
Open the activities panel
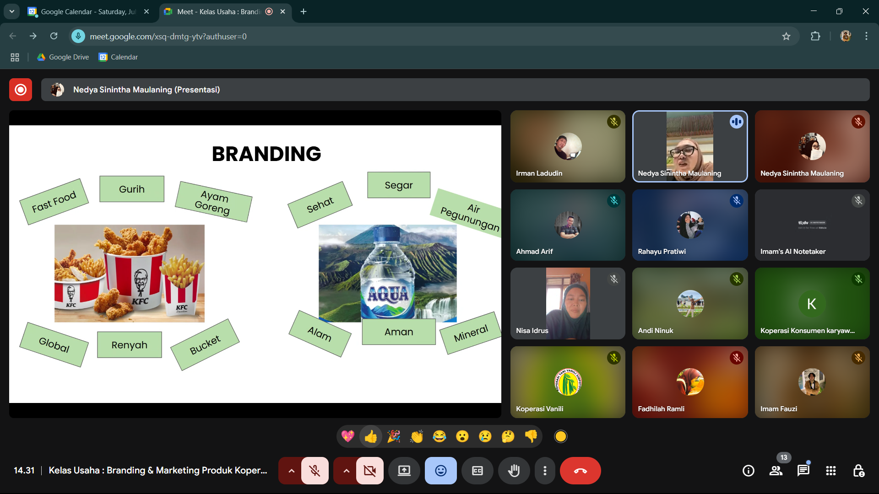coord(831,470)
